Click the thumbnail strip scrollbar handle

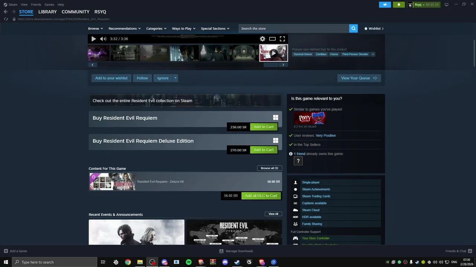click(271, 65)
